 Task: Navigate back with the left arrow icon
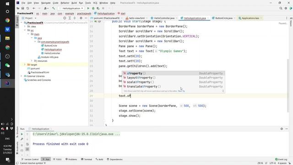(34, 8)
